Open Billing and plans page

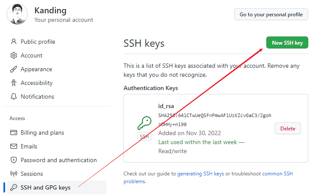click(42, 133)
